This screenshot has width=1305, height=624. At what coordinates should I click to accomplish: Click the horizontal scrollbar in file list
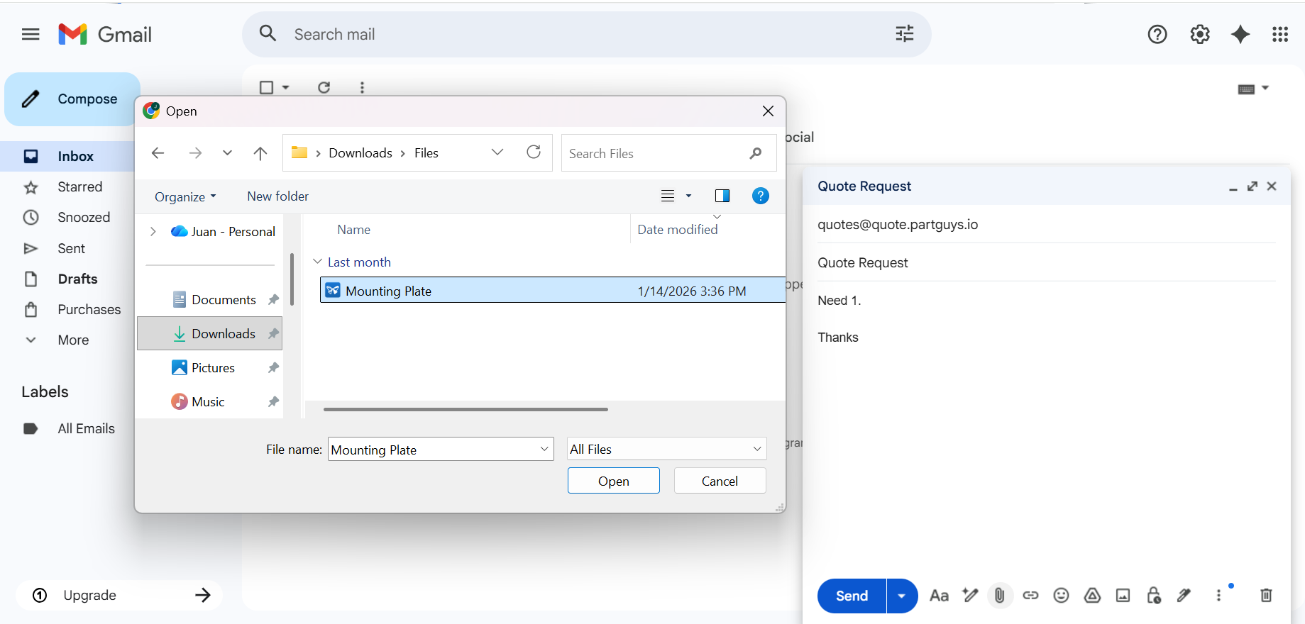click(466, 409)
